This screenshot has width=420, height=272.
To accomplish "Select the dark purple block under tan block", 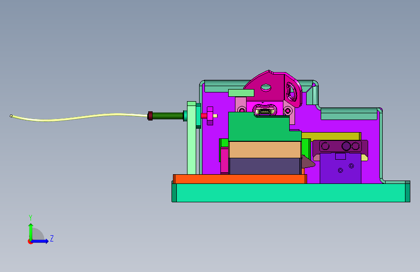I will coord(265,166).
